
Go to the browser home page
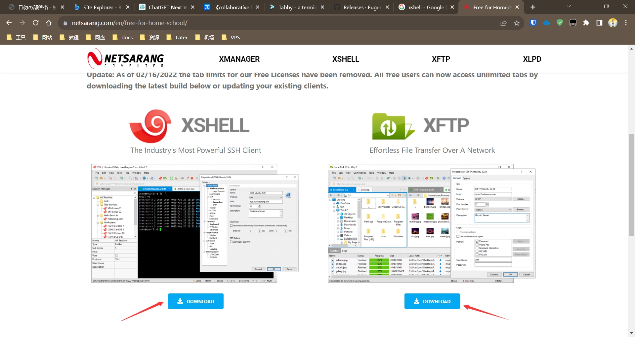[x=49, y=23]
